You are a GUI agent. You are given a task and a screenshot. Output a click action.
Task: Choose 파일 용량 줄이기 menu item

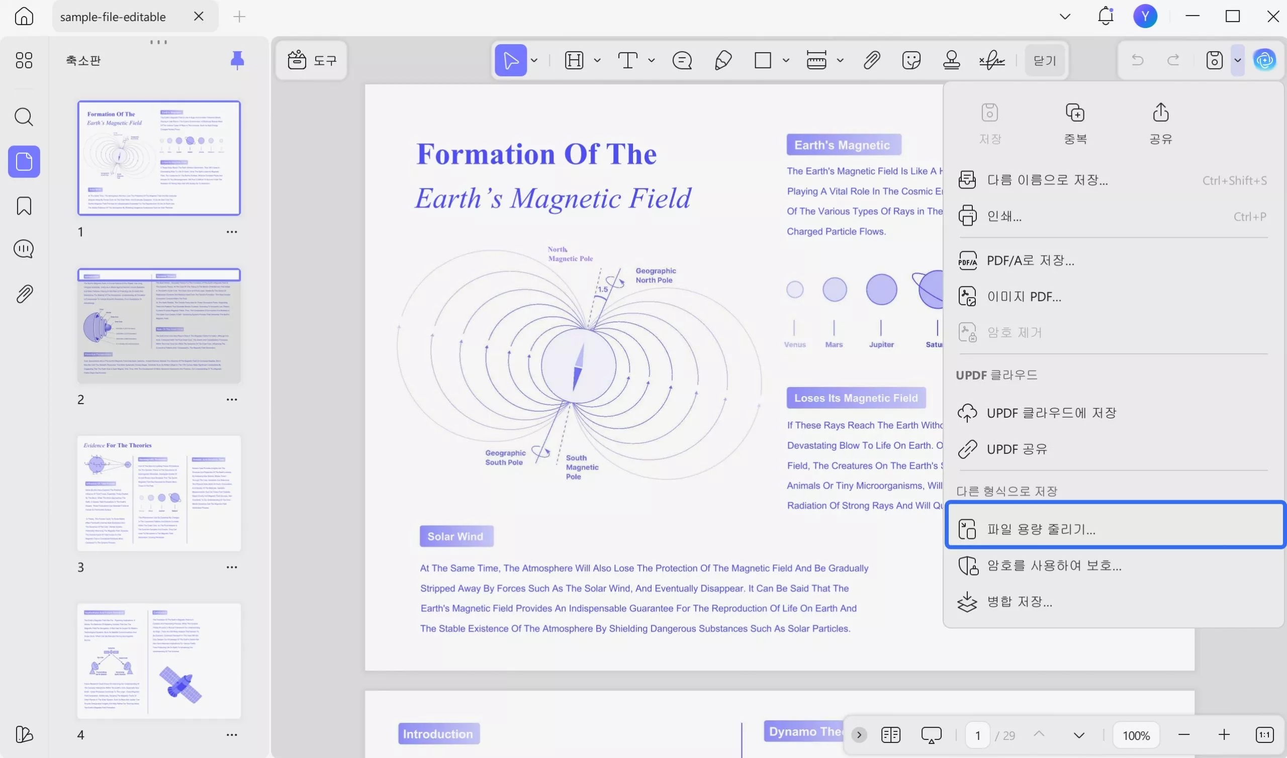pos(1115,529)
